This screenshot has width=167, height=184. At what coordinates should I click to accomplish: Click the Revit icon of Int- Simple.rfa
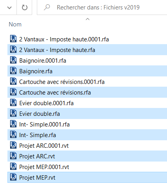pos(13,135)
